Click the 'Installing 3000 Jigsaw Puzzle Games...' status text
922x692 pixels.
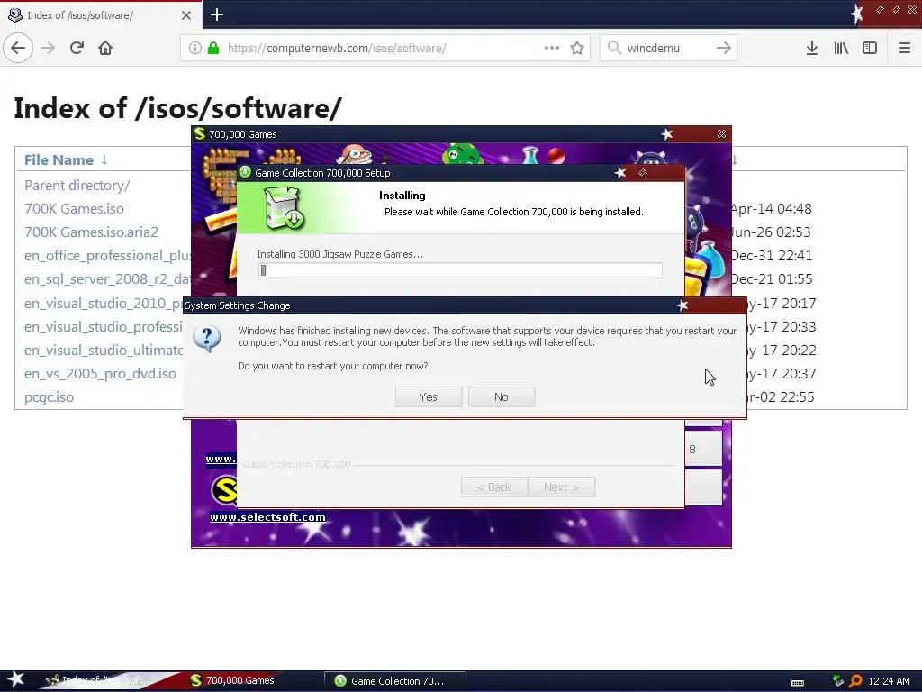339,254
